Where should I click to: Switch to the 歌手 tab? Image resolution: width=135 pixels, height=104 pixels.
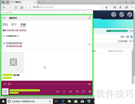tap(14, 25)
